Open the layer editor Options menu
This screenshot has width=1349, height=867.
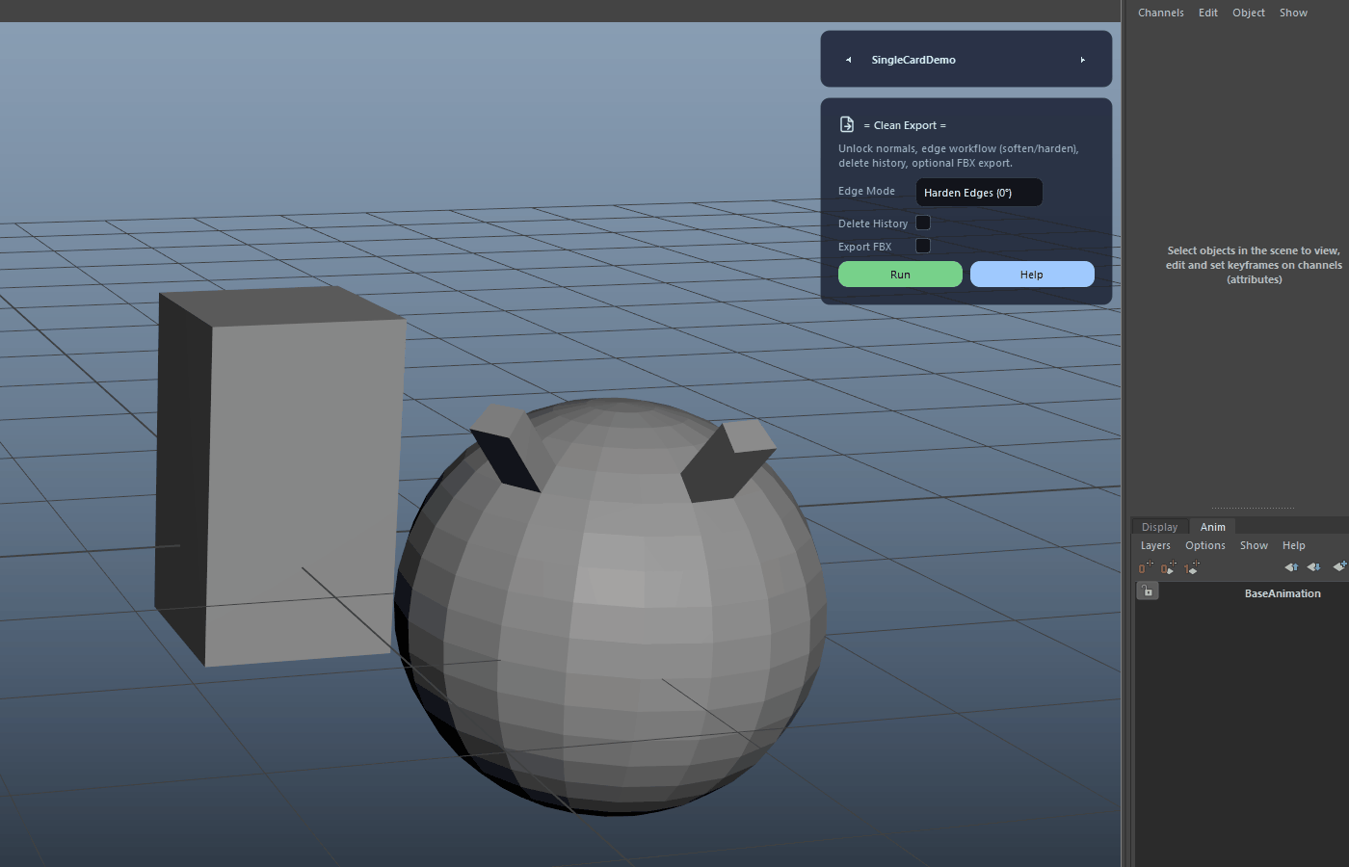pos(1204,545)
